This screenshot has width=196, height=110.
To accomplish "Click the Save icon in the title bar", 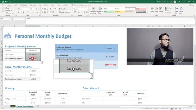I will (x=3, y=2).
